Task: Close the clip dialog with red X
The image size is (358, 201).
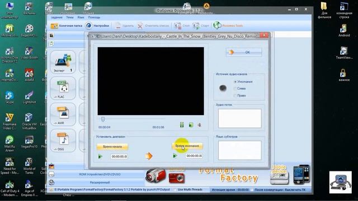Action: tap(264, 35)
